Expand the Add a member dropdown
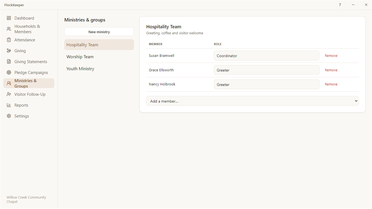This screenshot has width=372, height=209. [x=252, y=101]
